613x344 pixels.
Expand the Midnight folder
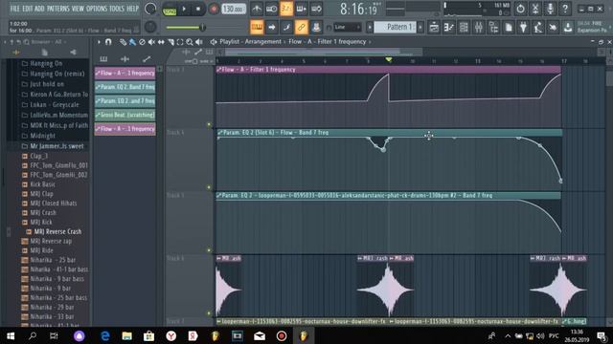tap(43, 136)
